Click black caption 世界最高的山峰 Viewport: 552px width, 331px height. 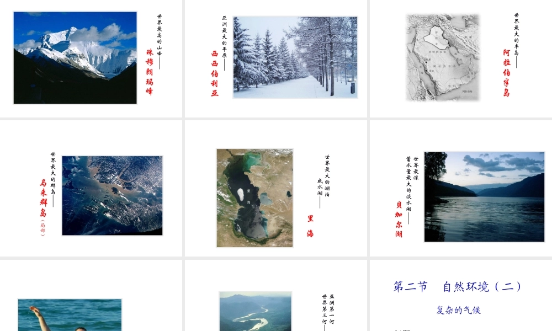(x=160, y=35)
